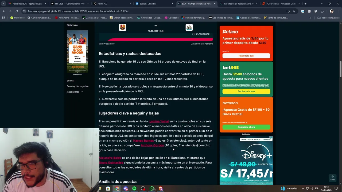Open Curso de Gestión bookmark
Image resolution: width=342 pixels, height=192 pixels.
click(39, 18)
